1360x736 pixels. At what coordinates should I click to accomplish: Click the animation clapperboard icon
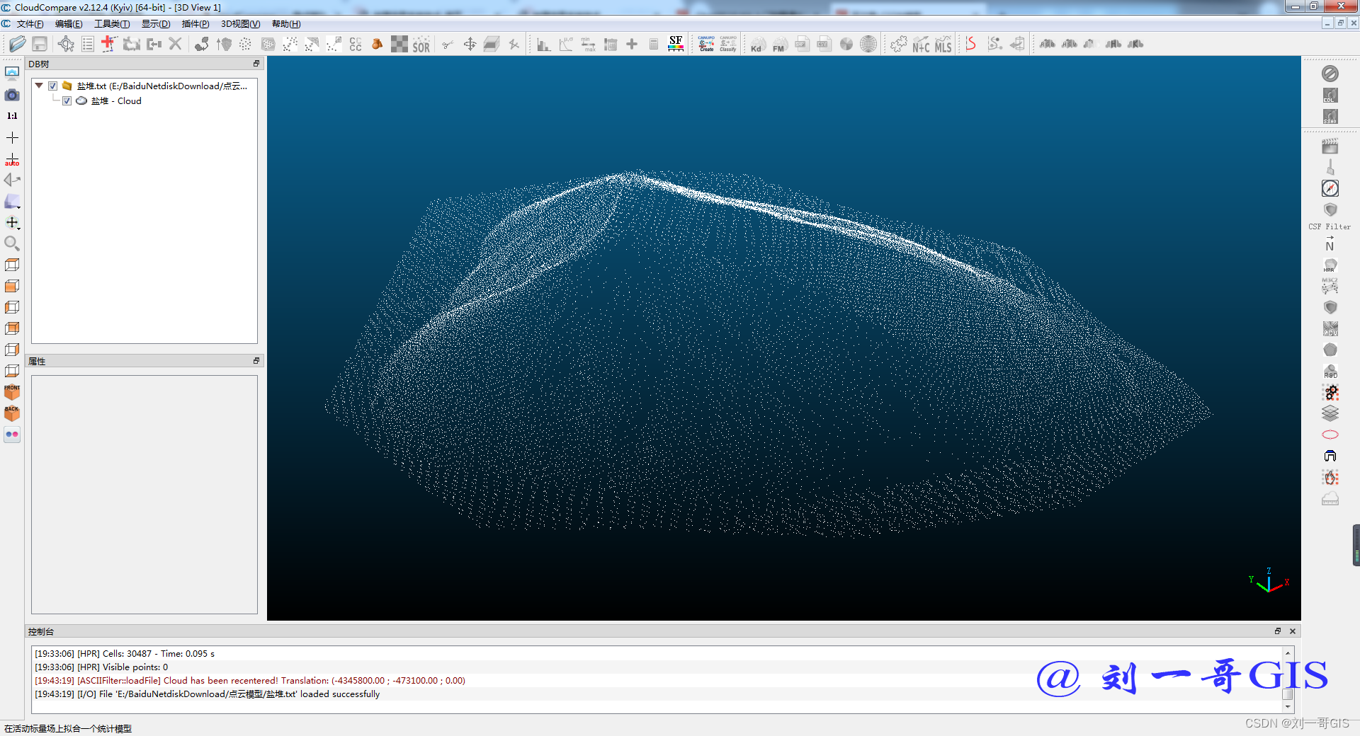pyautogui.click(x=1330, y=146)
